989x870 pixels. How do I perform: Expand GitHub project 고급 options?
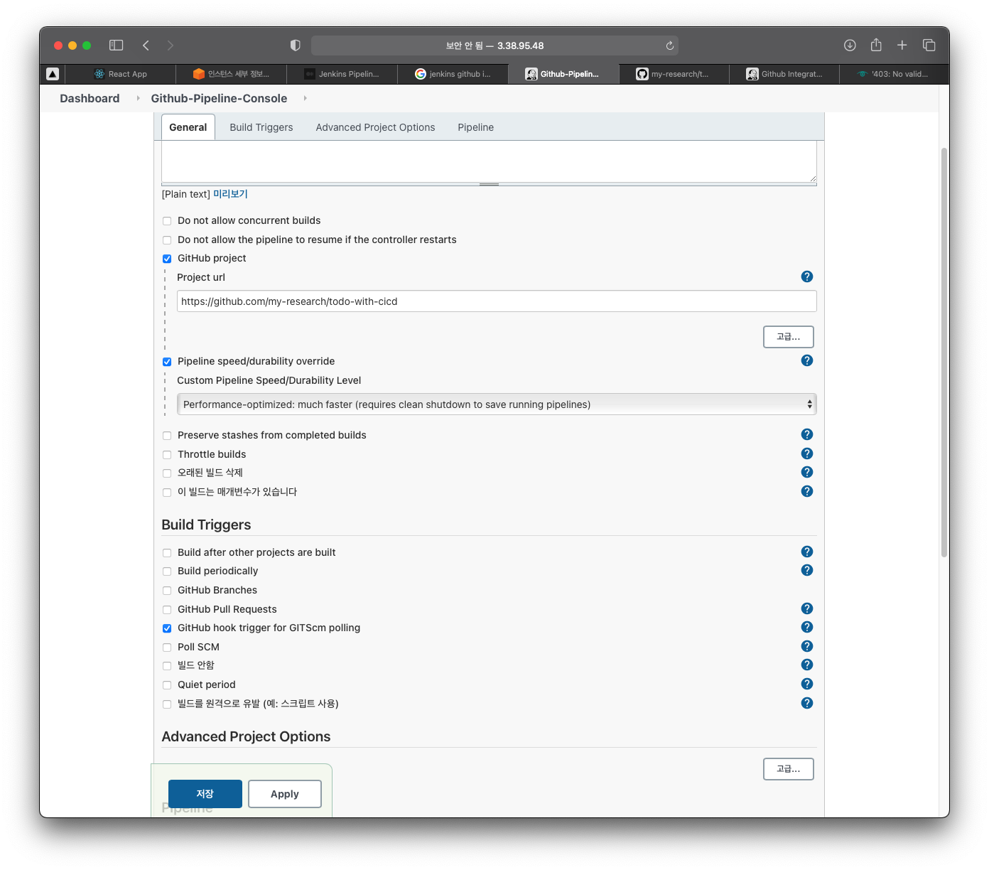(x=788, y=337)
